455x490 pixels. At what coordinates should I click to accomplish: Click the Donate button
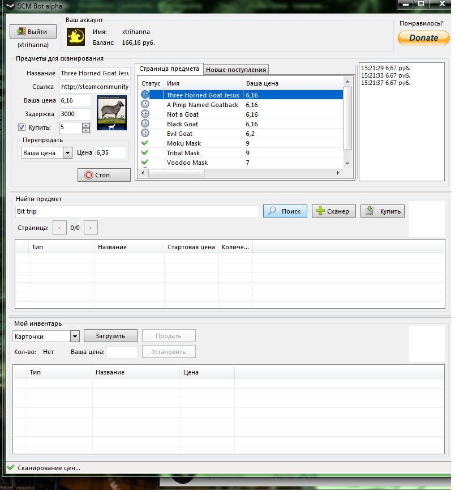[423, 38]
